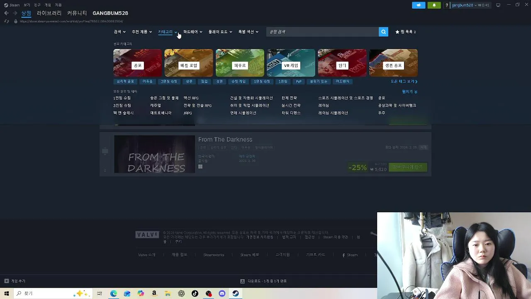Click the Windows platform icon for From The Darkness
Screen dimensions: 531x299
coord(200,167)
